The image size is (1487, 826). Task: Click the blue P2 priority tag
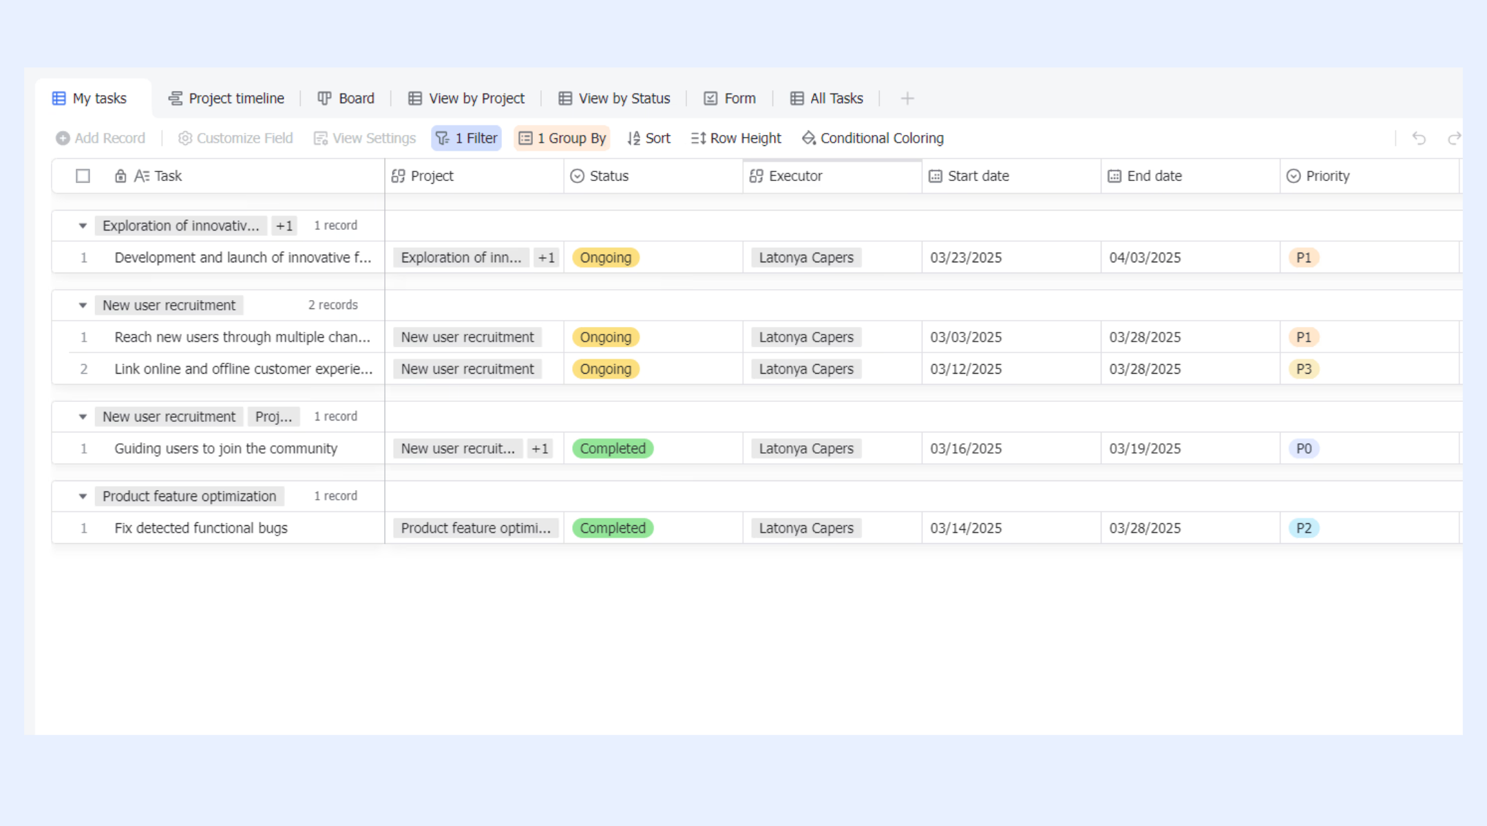[x=1303, y=529]
